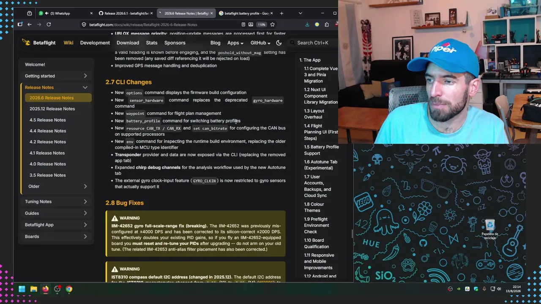Viewport: 541px width, 304px height.
Task: Open 4.4 Release Notes in sidebar
Action: (58, 131)
